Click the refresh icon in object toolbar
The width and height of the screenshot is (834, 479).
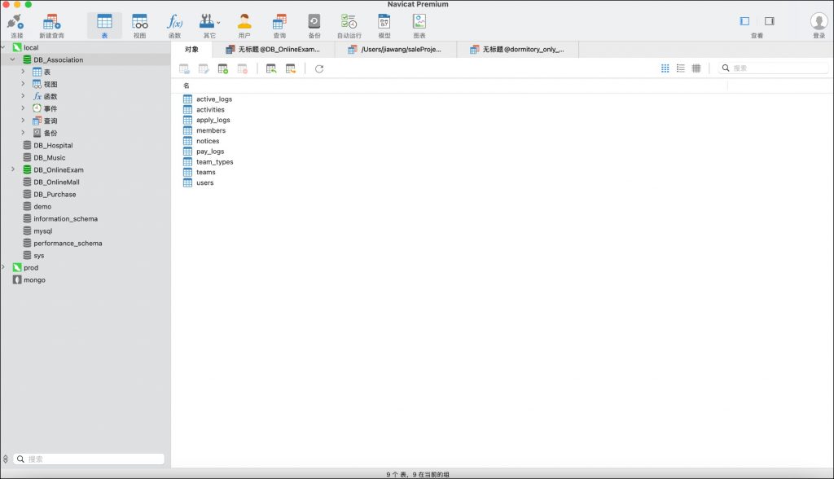point(319,68)
